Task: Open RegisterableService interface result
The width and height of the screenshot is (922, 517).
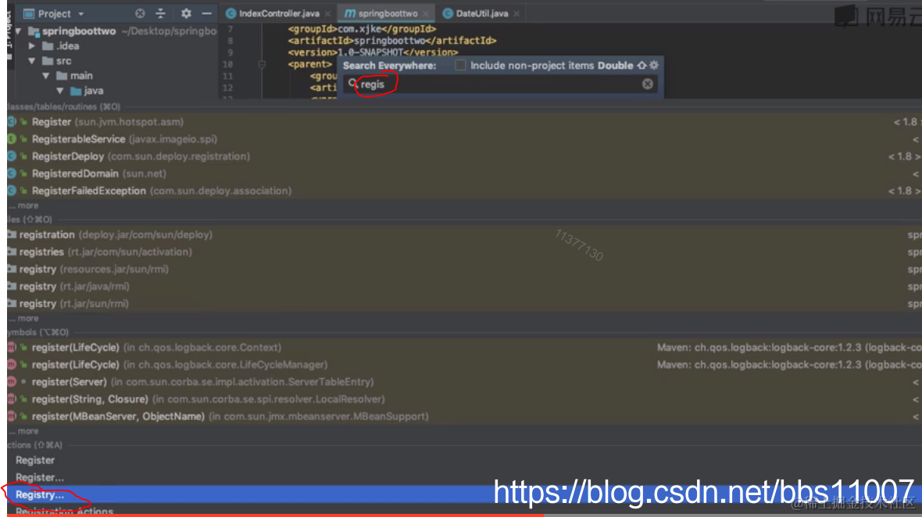Action: pos(465,139)
